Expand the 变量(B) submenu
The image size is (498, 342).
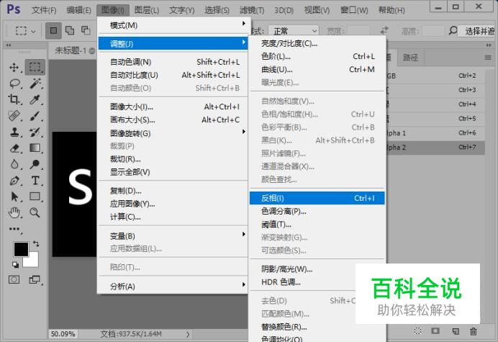click(x=173, y=236)
